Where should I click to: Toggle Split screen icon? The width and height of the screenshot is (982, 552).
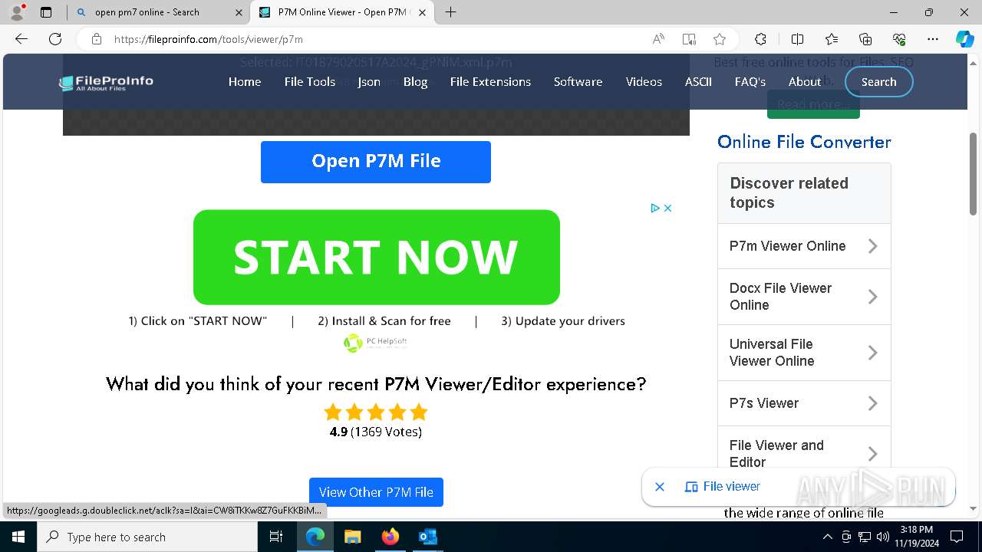[797, 39]
